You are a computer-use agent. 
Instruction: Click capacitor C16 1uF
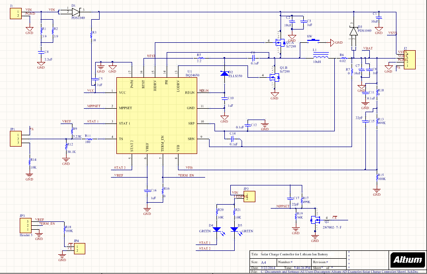147,191
